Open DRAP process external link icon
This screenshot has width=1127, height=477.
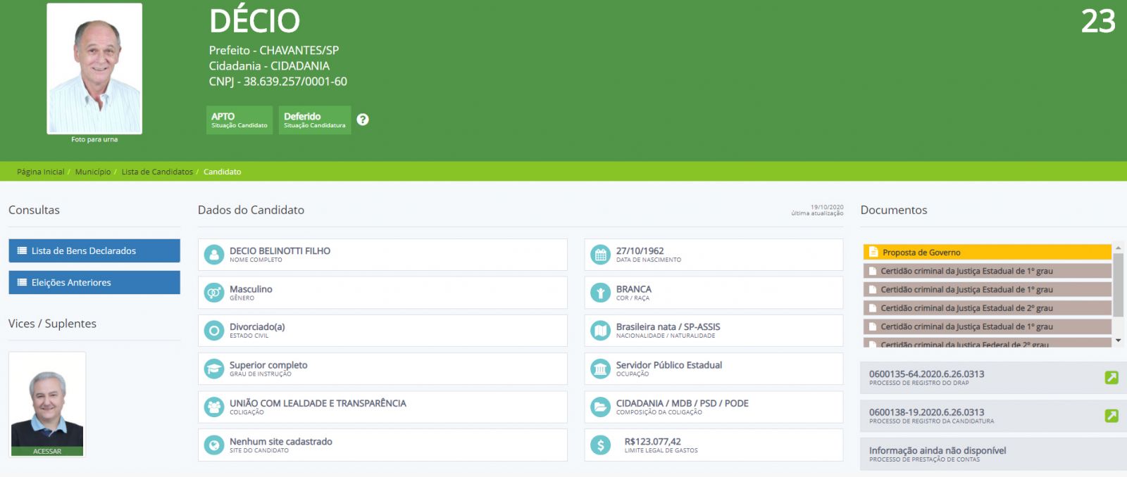pos(1112,378)
